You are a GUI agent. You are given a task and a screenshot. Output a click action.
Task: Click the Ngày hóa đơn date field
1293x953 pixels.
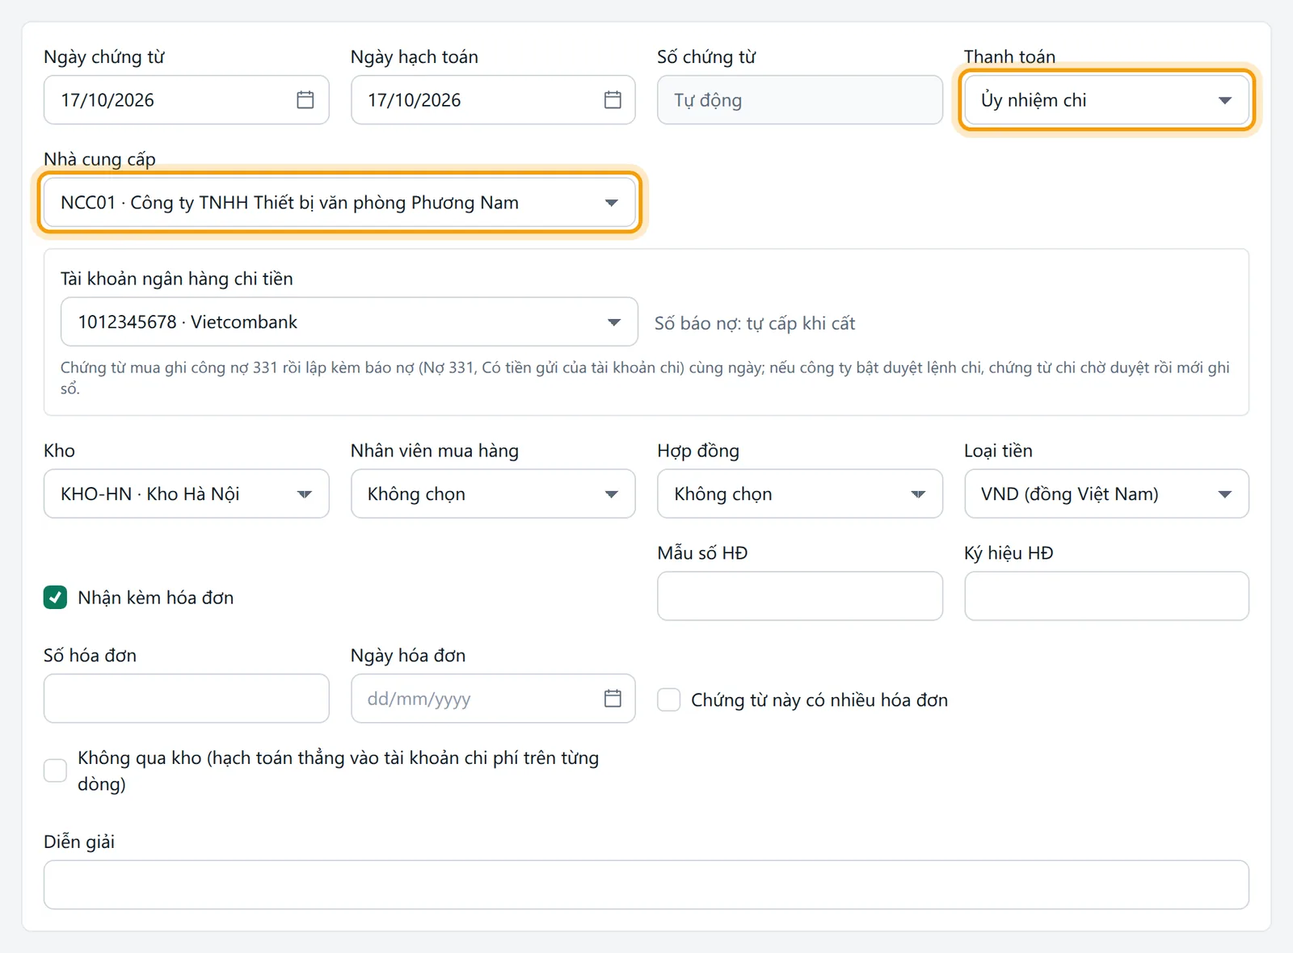(x=493, y=699)
